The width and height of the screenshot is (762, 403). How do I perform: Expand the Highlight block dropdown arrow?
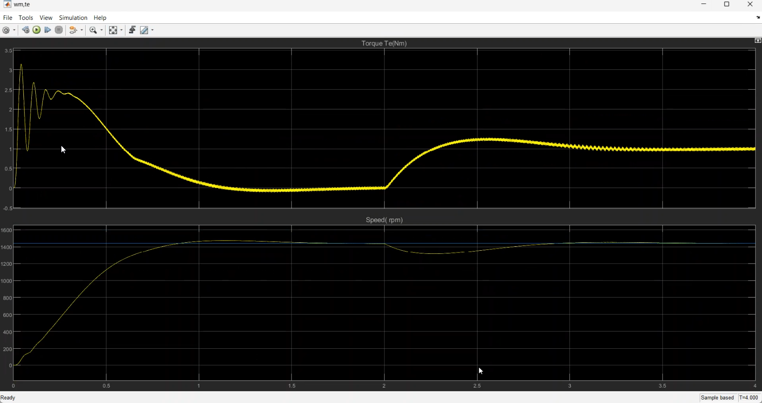click(x=82, y=30)
